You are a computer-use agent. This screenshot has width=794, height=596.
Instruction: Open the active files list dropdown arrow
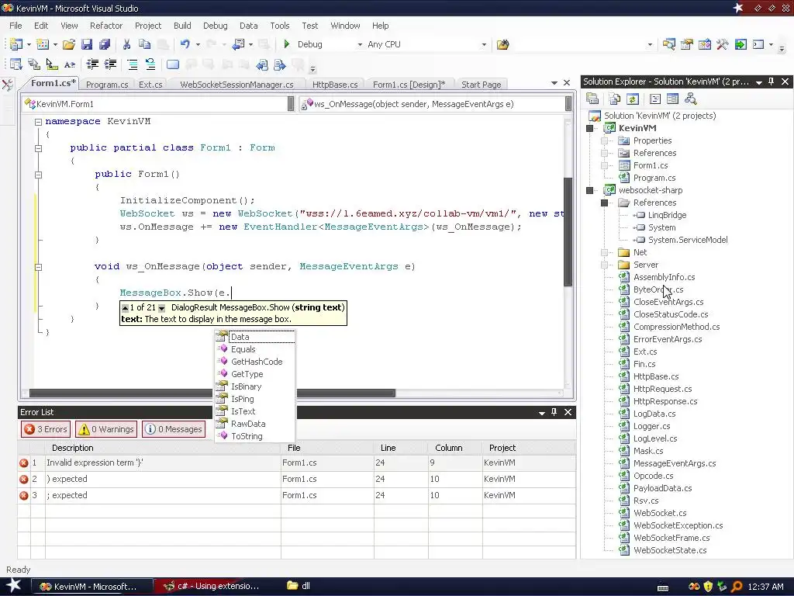[x=554, y=83]
